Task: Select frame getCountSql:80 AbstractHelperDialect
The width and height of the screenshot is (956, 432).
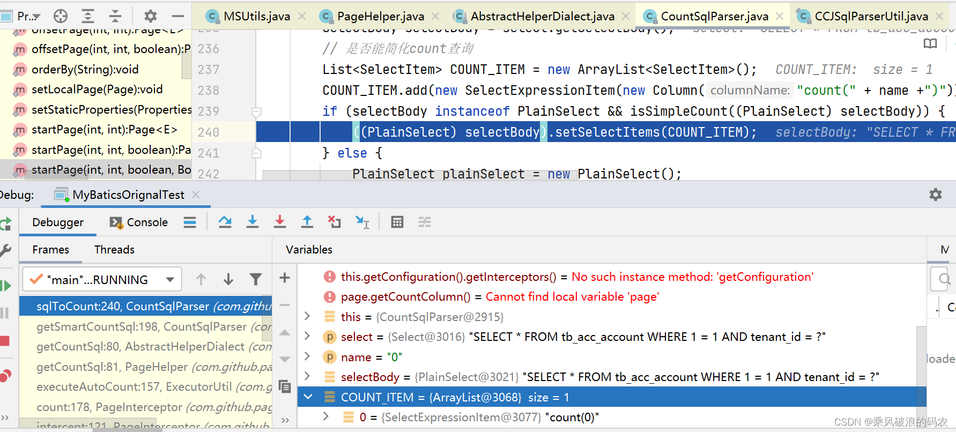Action: click(x=146, y=346)
